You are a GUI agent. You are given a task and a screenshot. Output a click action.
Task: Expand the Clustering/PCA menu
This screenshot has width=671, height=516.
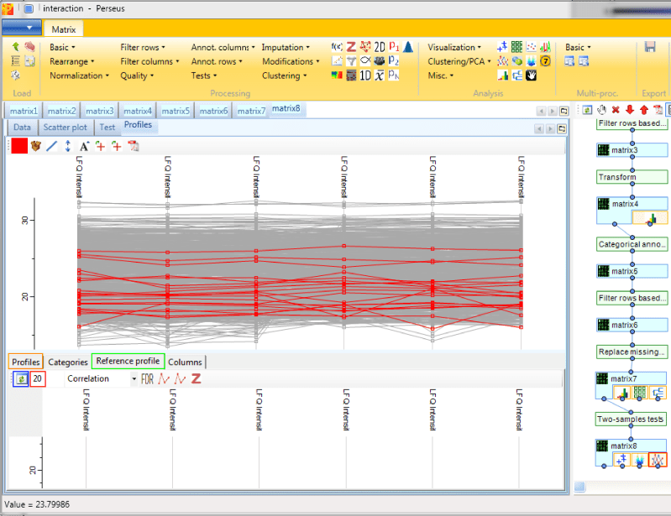[x=459, y=61]
